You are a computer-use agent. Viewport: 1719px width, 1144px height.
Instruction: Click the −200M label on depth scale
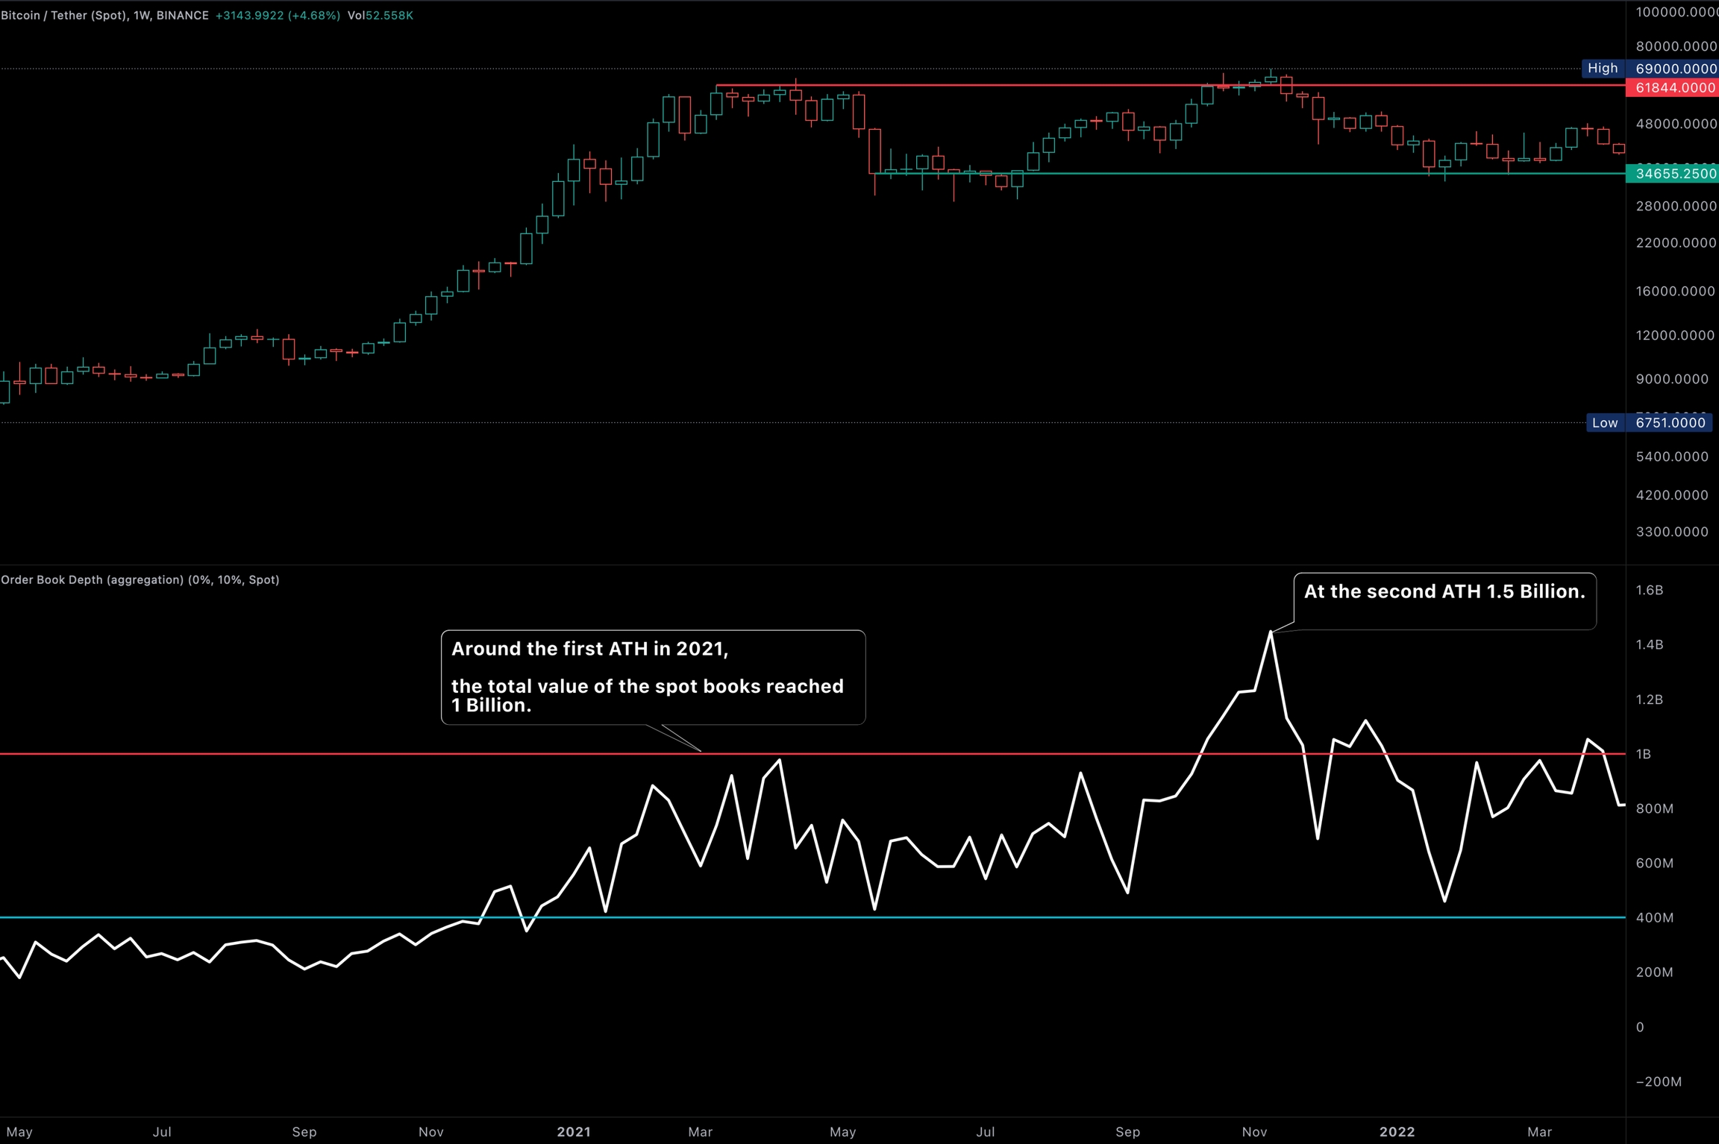pyautogui.click(x=1658, y=1081)
